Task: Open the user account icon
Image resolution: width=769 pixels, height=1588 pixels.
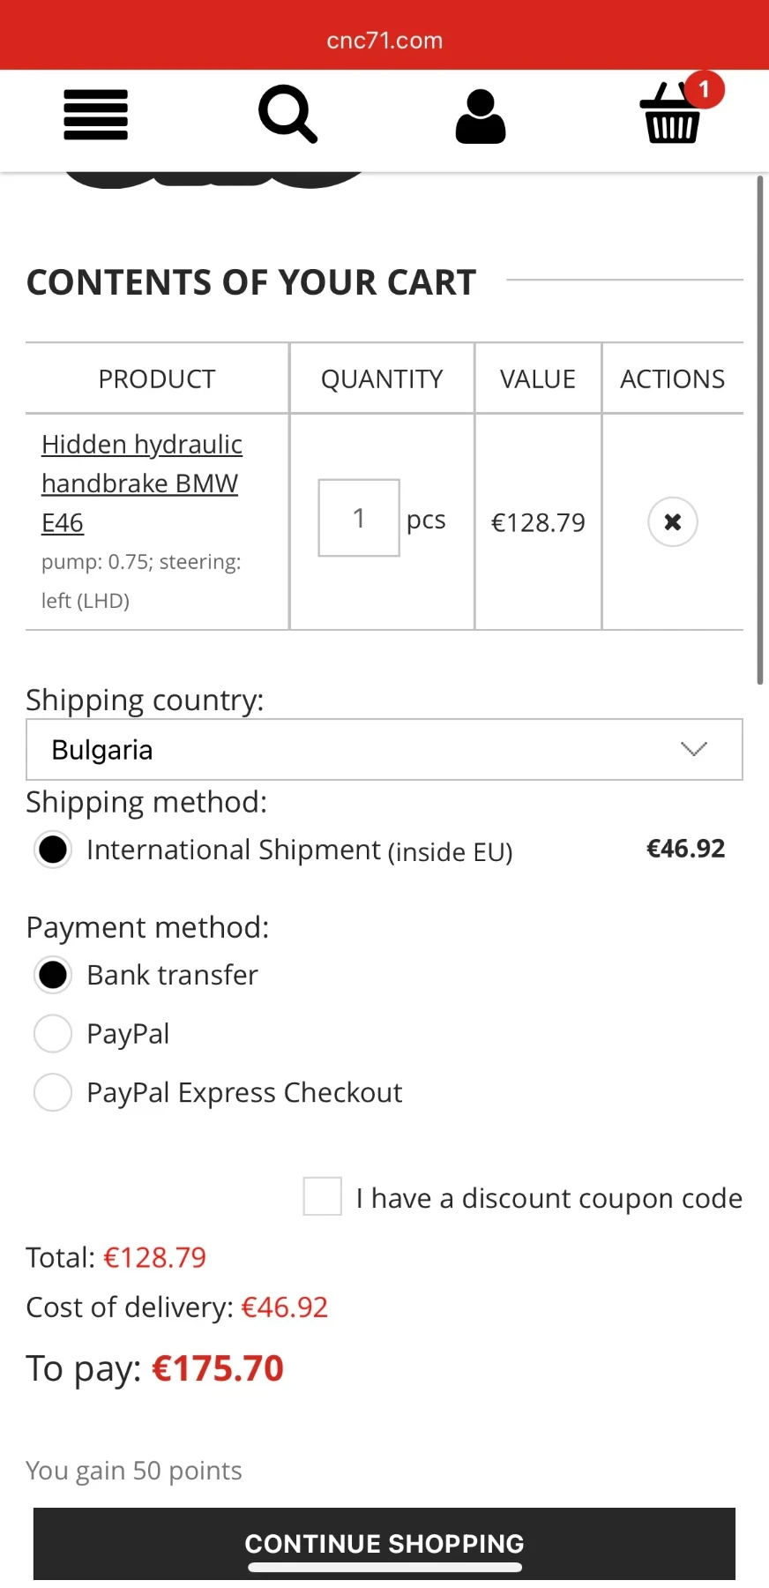Action: pos(481,116)
